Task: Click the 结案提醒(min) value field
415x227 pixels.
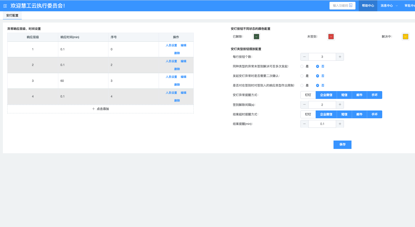Action: [x=322, y=124]
